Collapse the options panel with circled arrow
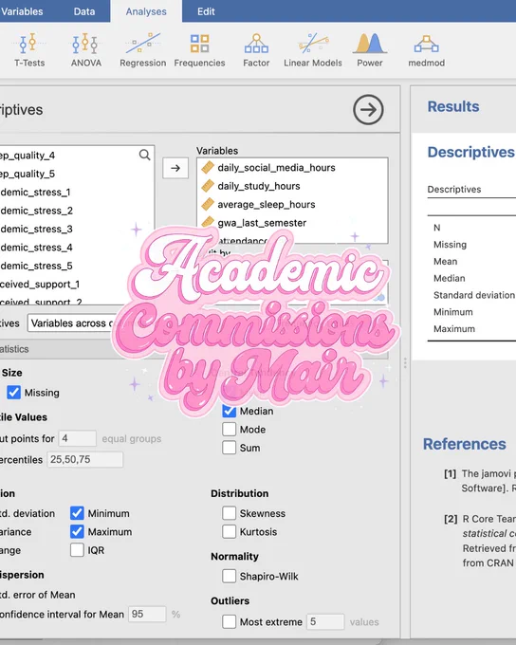 [x=368, y=109]
